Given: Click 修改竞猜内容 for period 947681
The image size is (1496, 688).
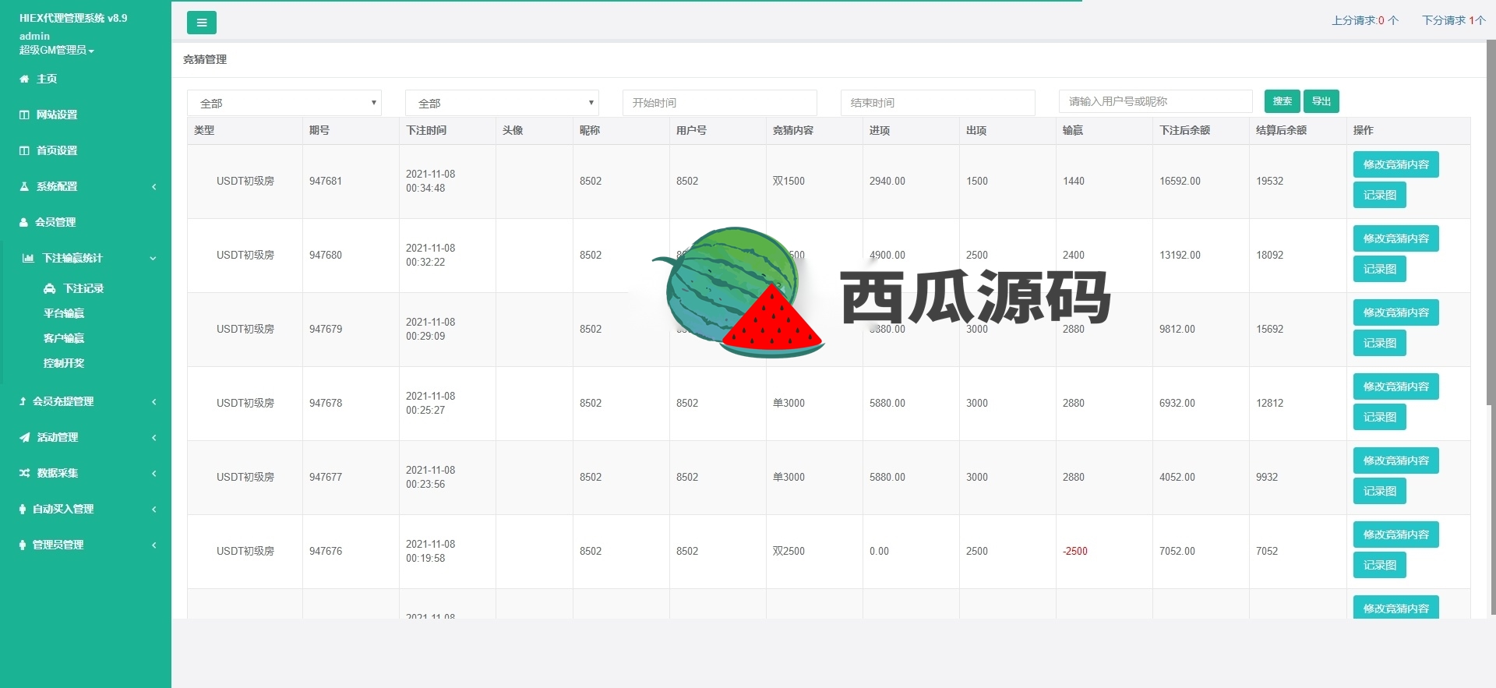Looking at the screenshot, I should (x=1396, y=164).
